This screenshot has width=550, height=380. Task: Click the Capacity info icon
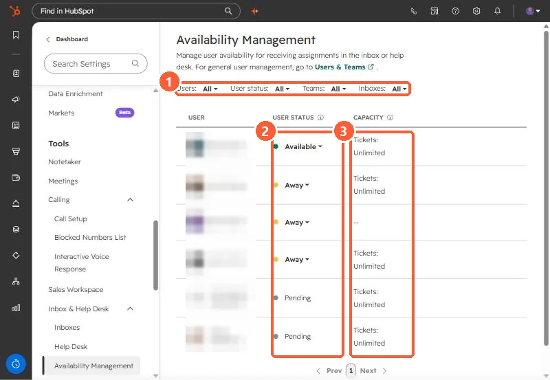(x=390, y=118)
